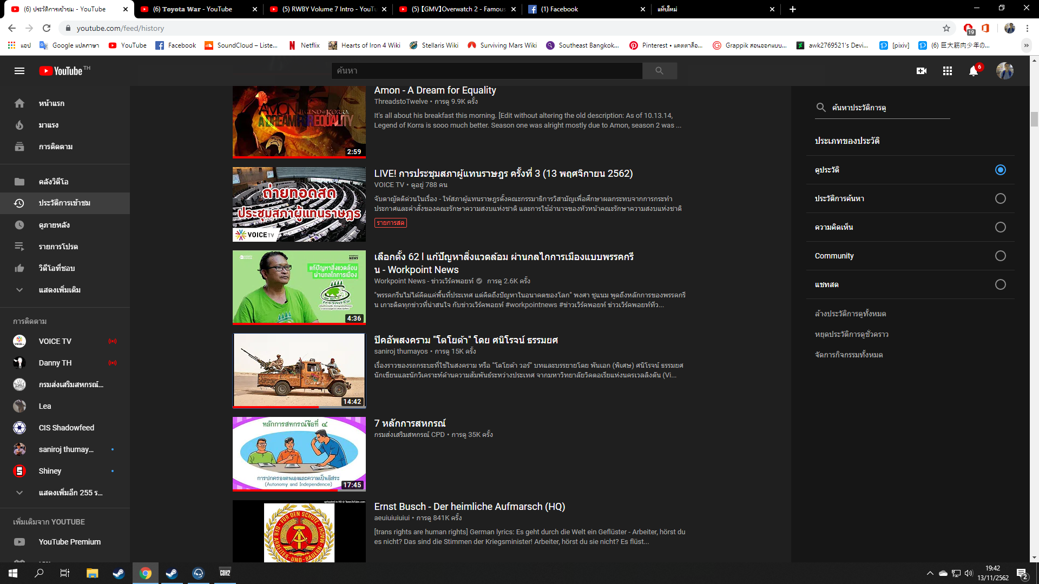Select the search history radio button

coord(1001,198)
